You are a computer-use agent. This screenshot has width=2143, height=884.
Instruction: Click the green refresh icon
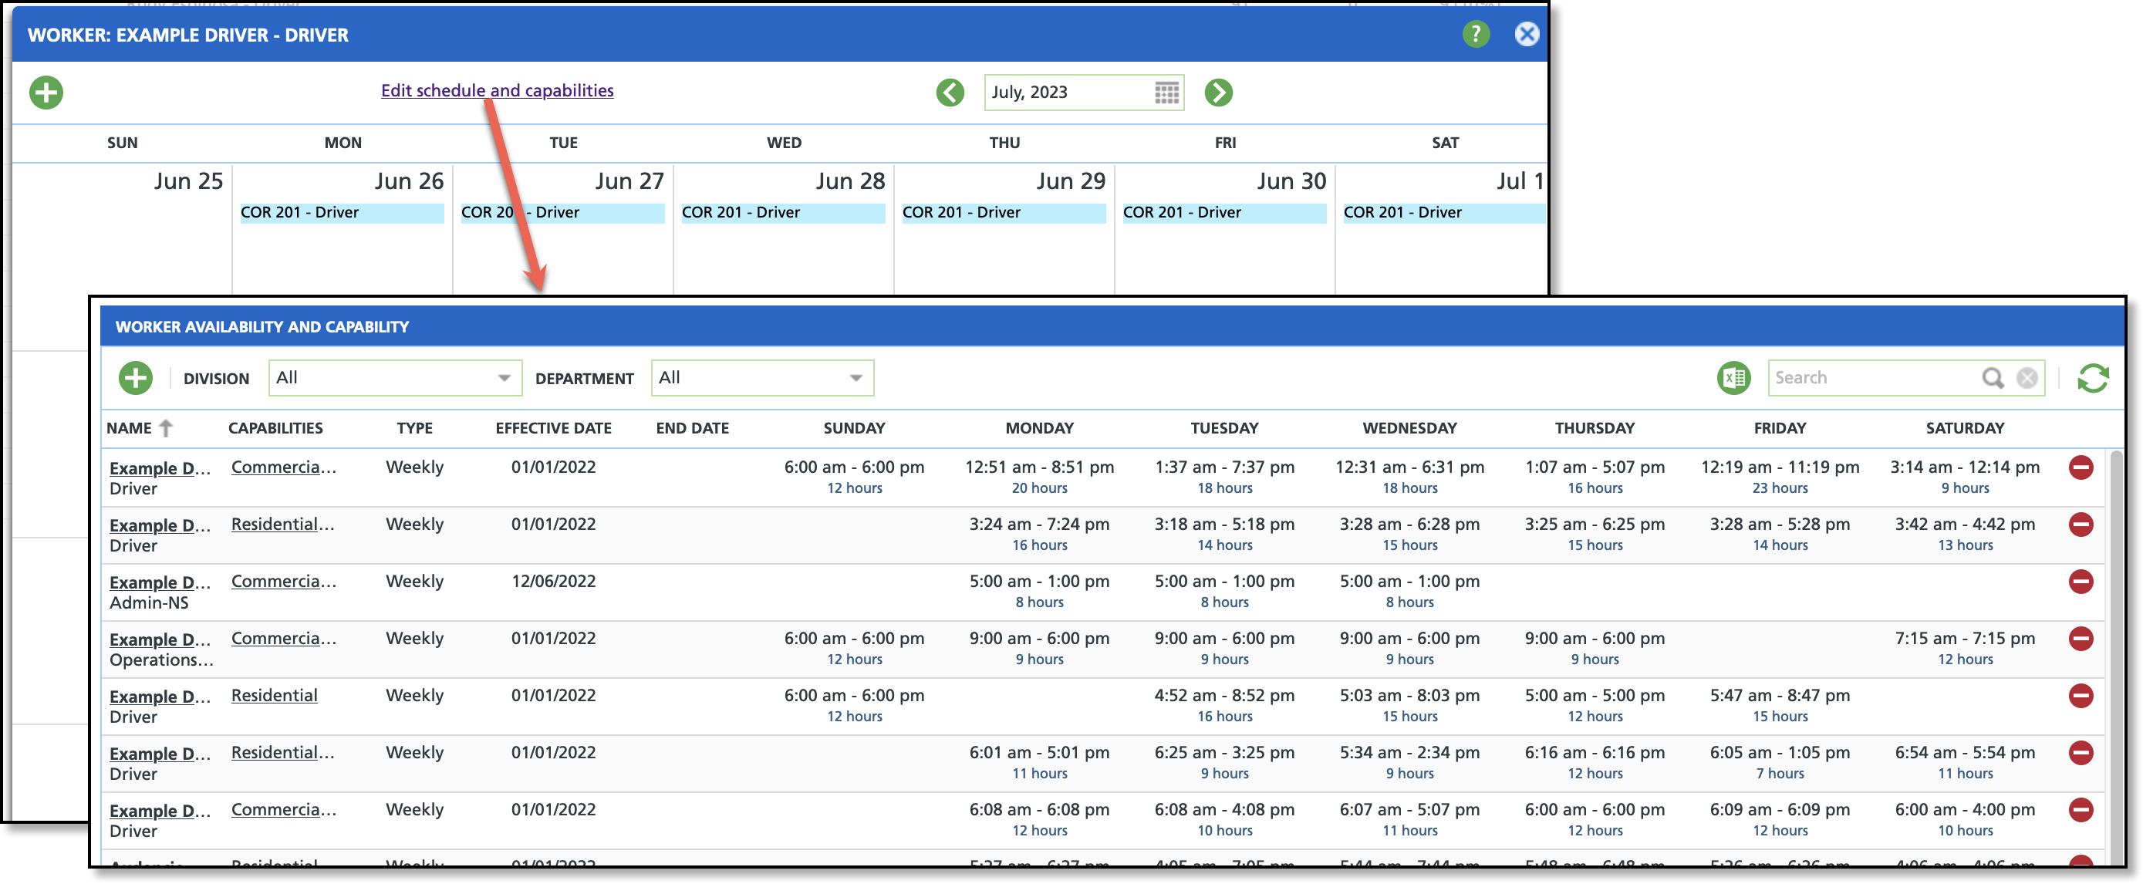(2093, 377)
